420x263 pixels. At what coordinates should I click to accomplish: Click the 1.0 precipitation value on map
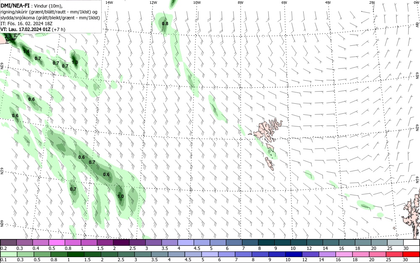[x=121, y=196]
